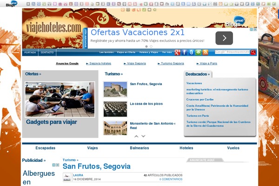279x186 pixels.
Task: Open the Hoteles y Viajes link
Action: pos(149,53)
